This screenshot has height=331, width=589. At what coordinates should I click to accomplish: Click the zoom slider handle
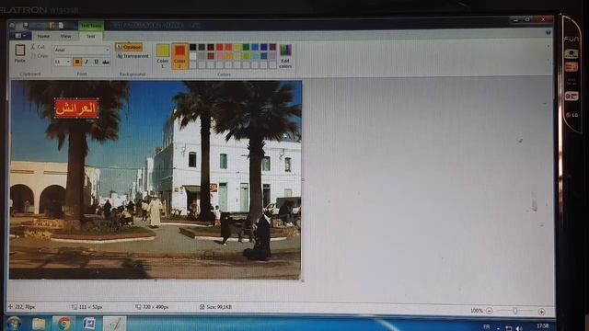(x=515, y=311)
